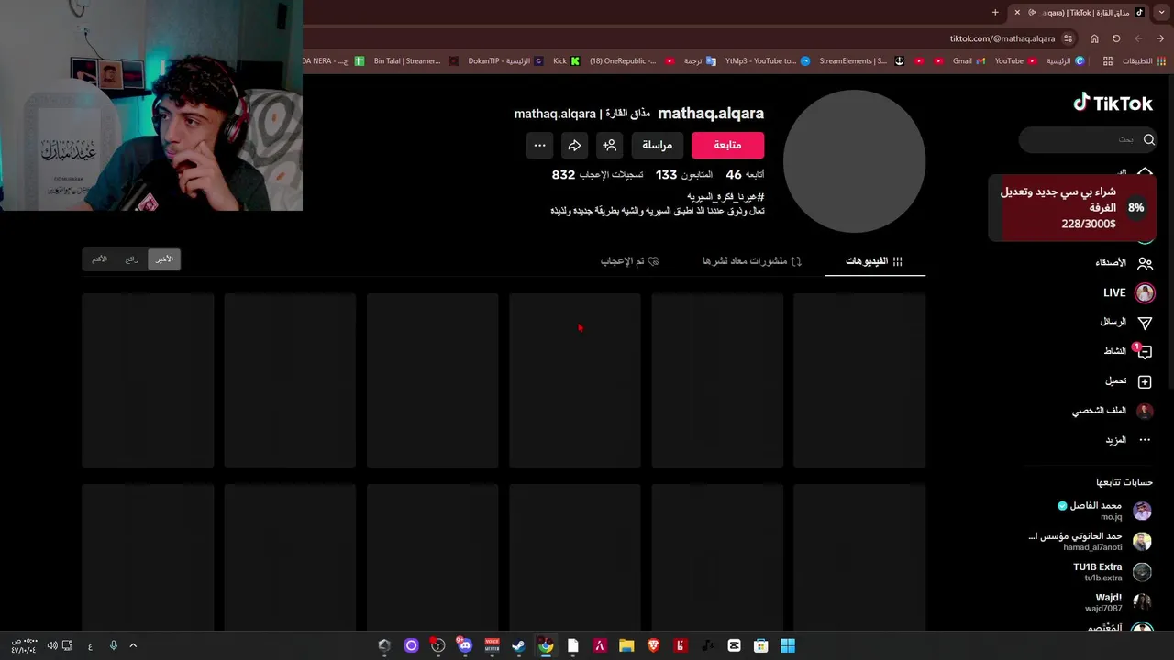
Task: Open the followed account محمد الفاصل
Action: coord(1103,511)
